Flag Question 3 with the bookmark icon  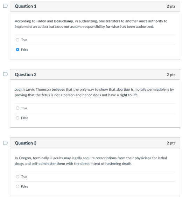[6, 143]
